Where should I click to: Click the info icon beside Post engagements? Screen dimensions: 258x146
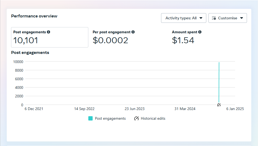click(48, 32)
